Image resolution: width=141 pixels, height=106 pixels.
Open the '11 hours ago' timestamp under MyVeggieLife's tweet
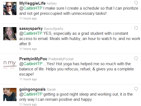[28, 18]
